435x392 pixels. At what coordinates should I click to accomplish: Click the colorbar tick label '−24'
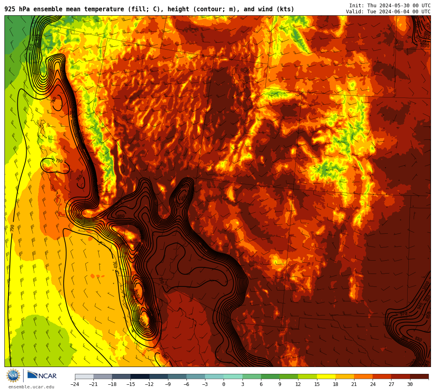(x=75, y=384)
